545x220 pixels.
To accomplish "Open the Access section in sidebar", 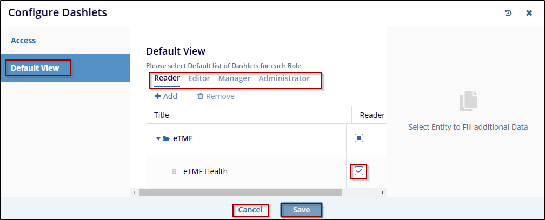I will (23, 41).
